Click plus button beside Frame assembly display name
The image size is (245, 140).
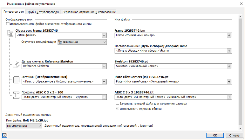click(104, 35)
